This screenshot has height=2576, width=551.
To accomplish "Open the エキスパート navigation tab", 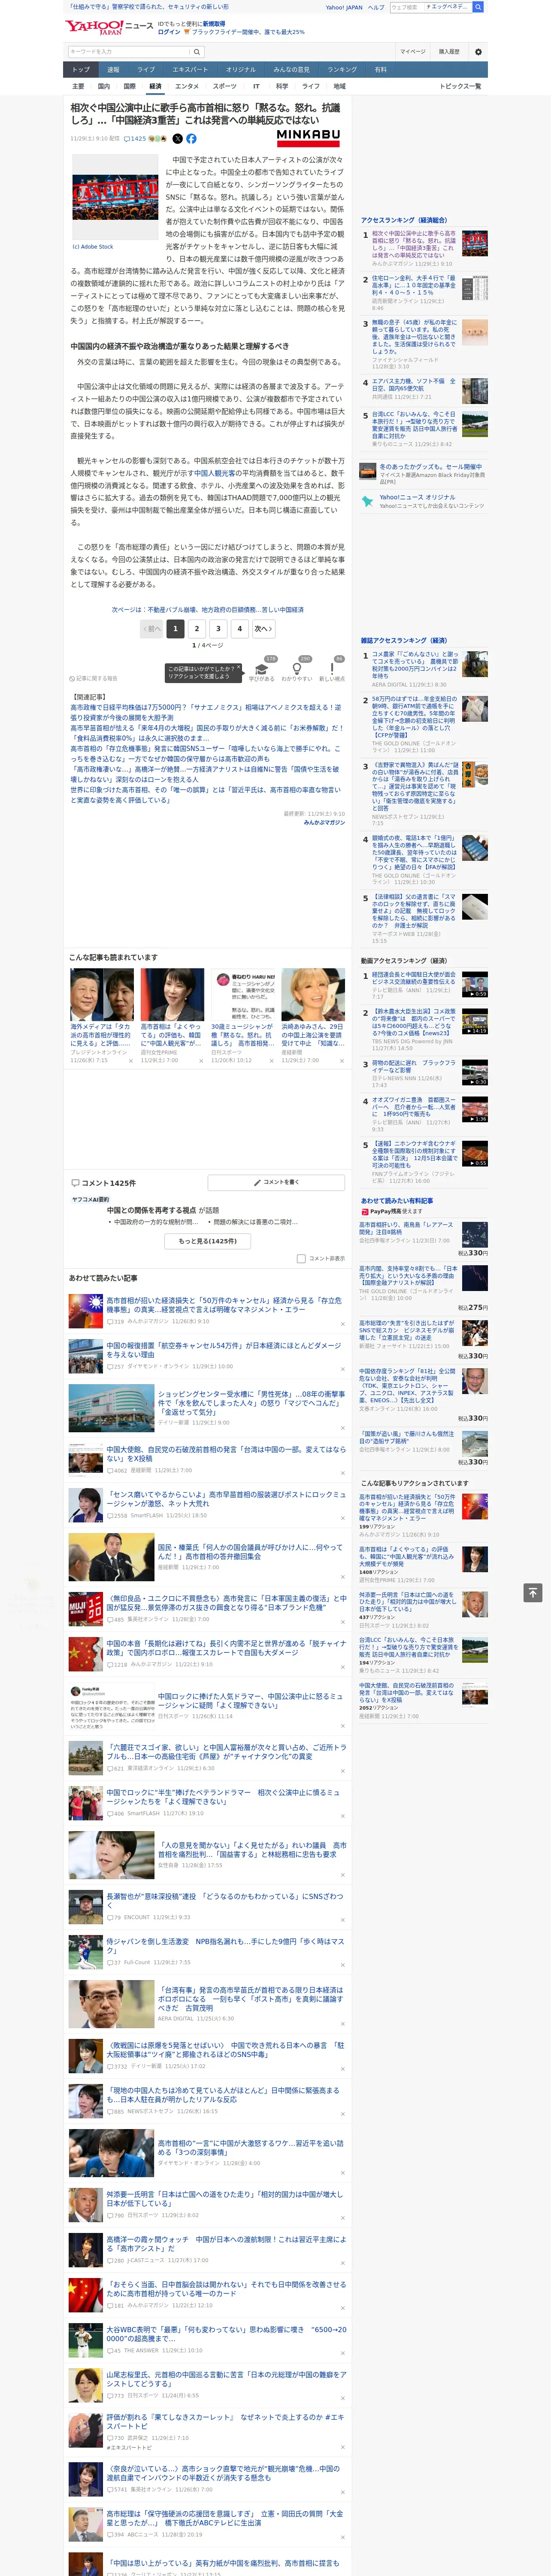I will pos(190,70).
